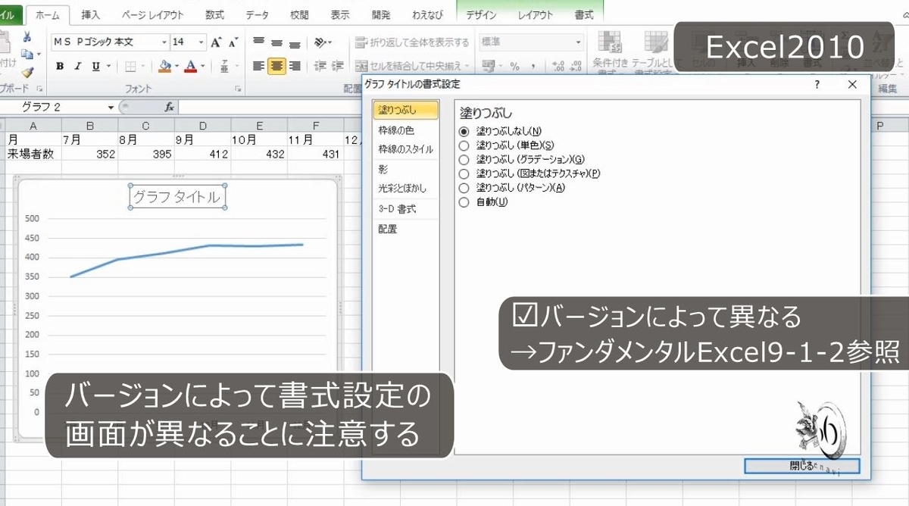Toggle Bold formatting

pyautogui.click(x=60, y=67)
